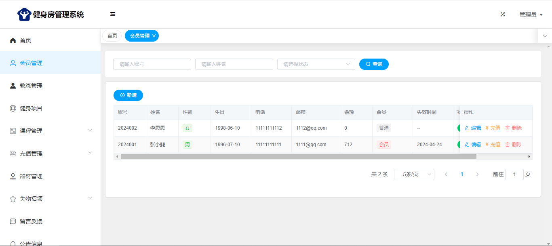Screen dimensions: 552x246
Task: Open 健身项目 in the sidebar
Action: [x=31, y=108]
